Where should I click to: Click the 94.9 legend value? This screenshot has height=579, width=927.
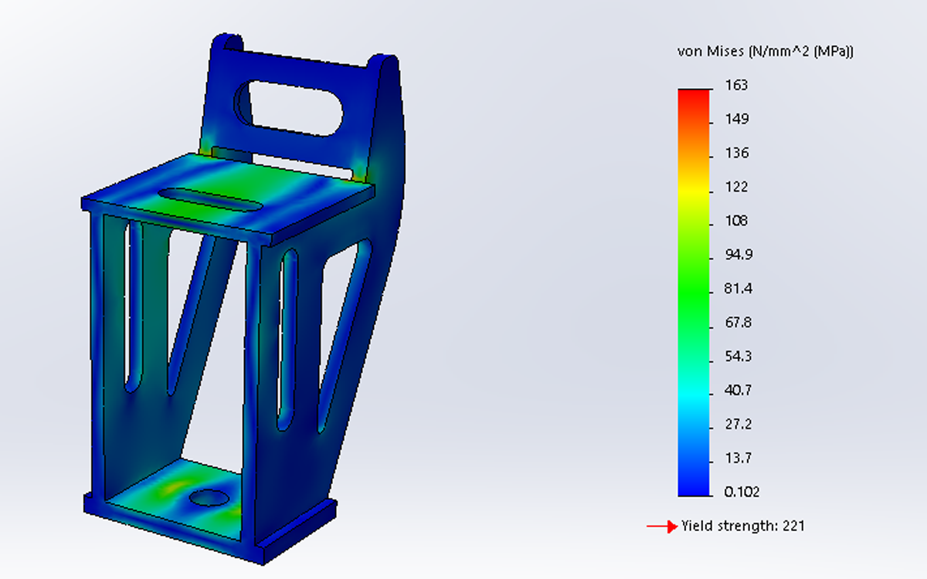(739, 255)
